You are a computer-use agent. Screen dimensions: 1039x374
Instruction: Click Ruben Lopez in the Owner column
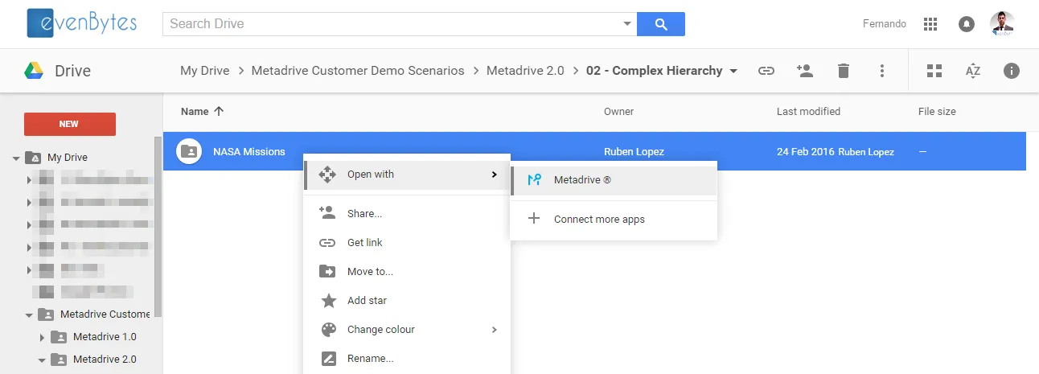coord(634,151)
